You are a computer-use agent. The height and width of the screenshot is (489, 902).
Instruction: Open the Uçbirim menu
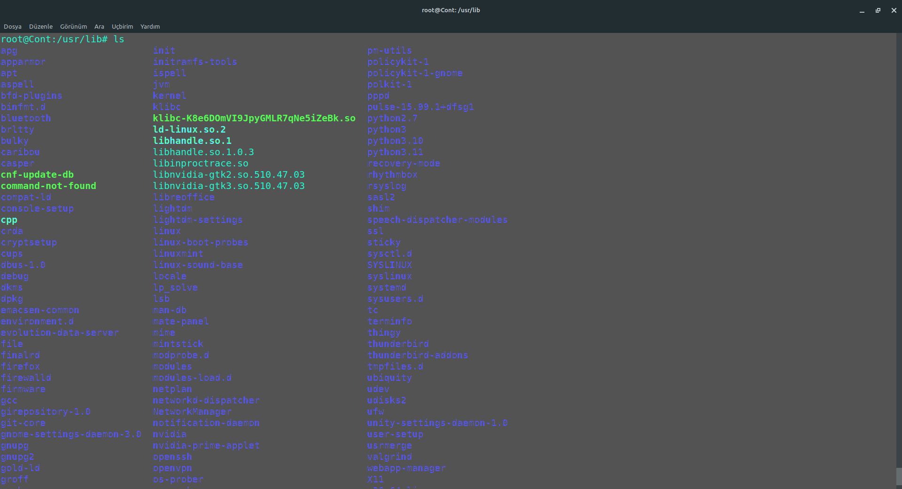122,27
